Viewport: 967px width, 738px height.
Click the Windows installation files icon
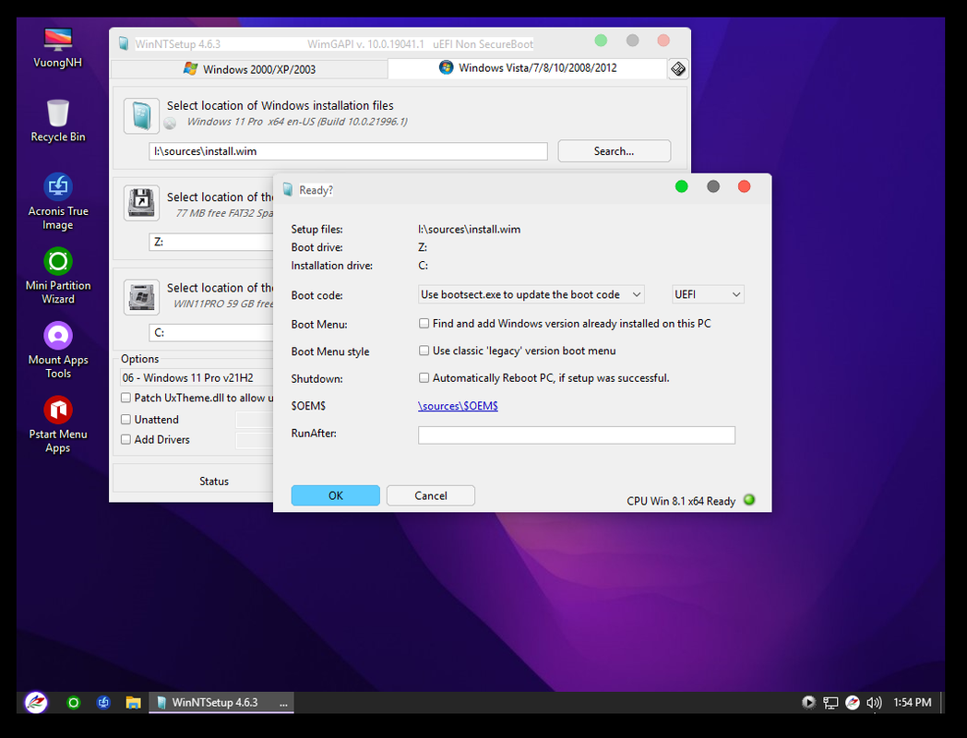141,115
